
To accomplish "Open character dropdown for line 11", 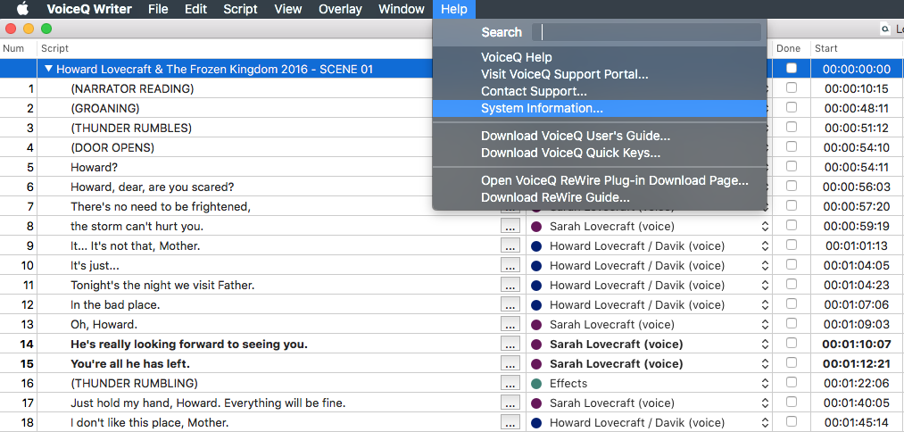I will click(765, 286).
